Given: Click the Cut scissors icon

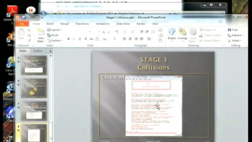Looking at the screenshot, I should point(29,30).
